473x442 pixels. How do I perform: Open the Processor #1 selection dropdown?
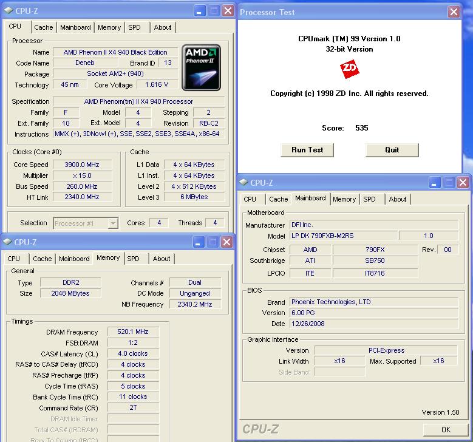[113, 223]
